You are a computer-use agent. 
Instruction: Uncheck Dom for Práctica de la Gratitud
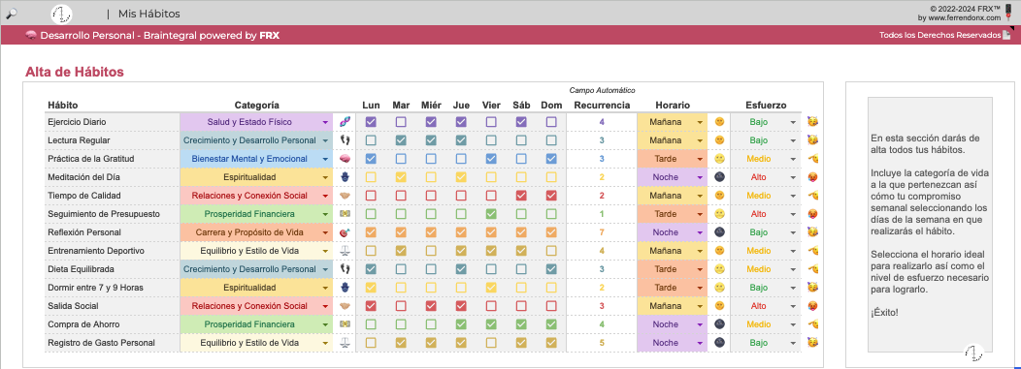551,159
